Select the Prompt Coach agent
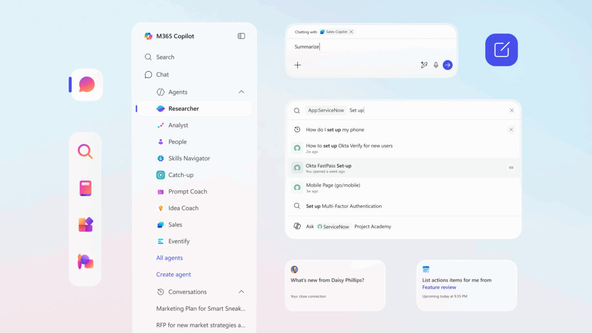Viewport: 592px width, 333px height. click(x=188, y=191)
